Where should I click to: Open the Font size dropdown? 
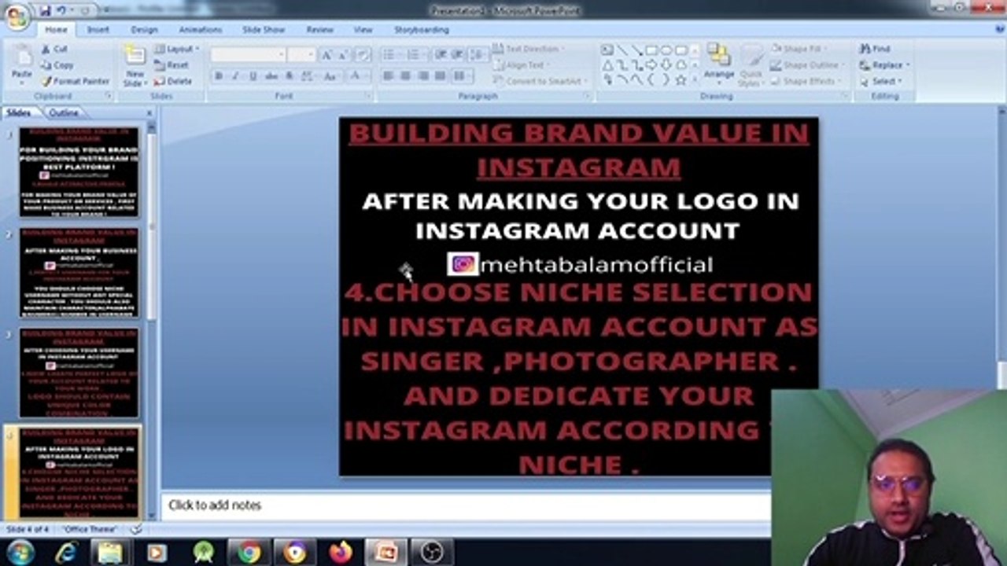311,55
